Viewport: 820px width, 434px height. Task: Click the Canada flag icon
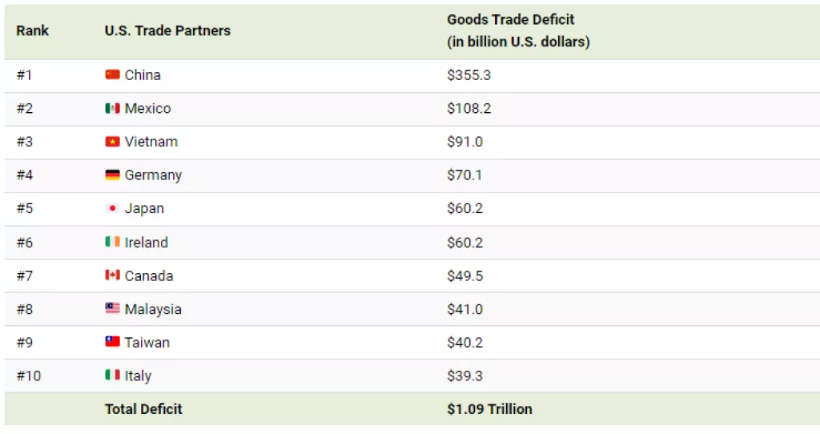click(112, 275)
